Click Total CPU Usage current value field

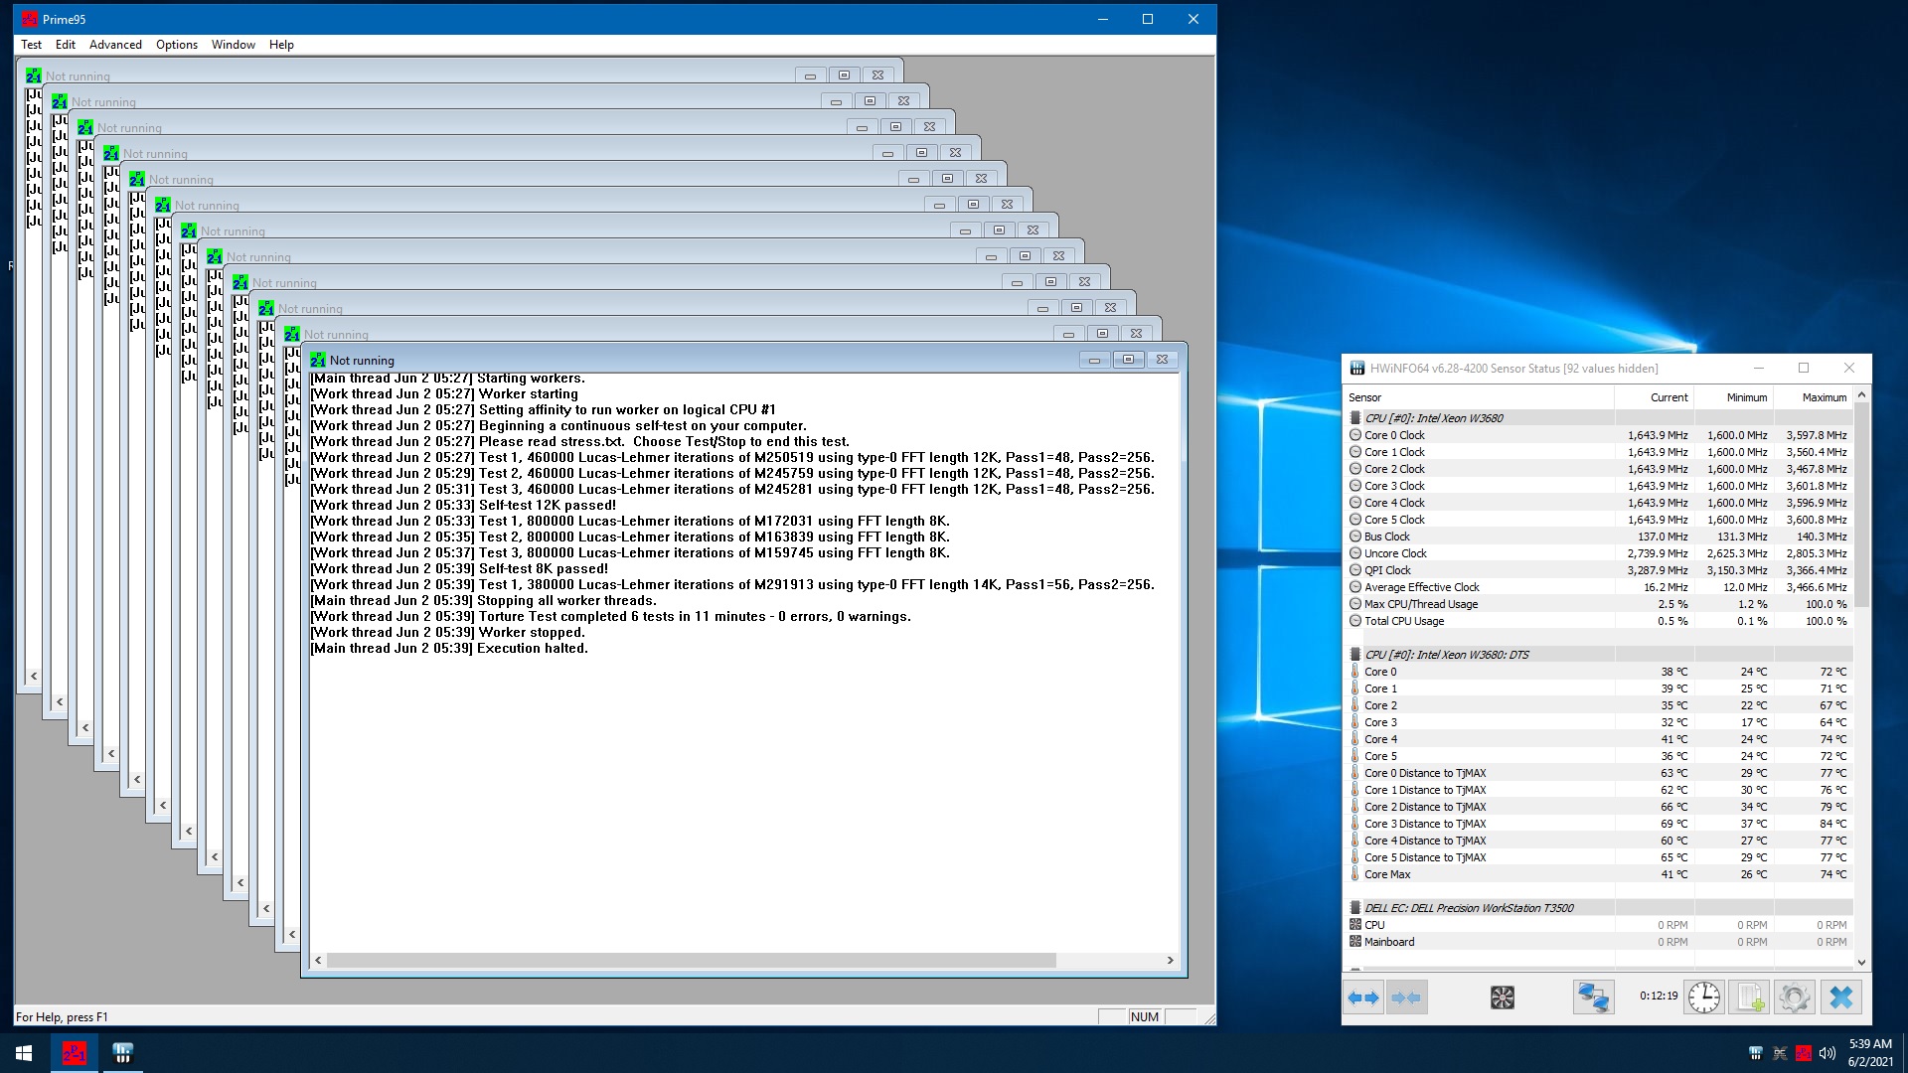coord(1669,620)
